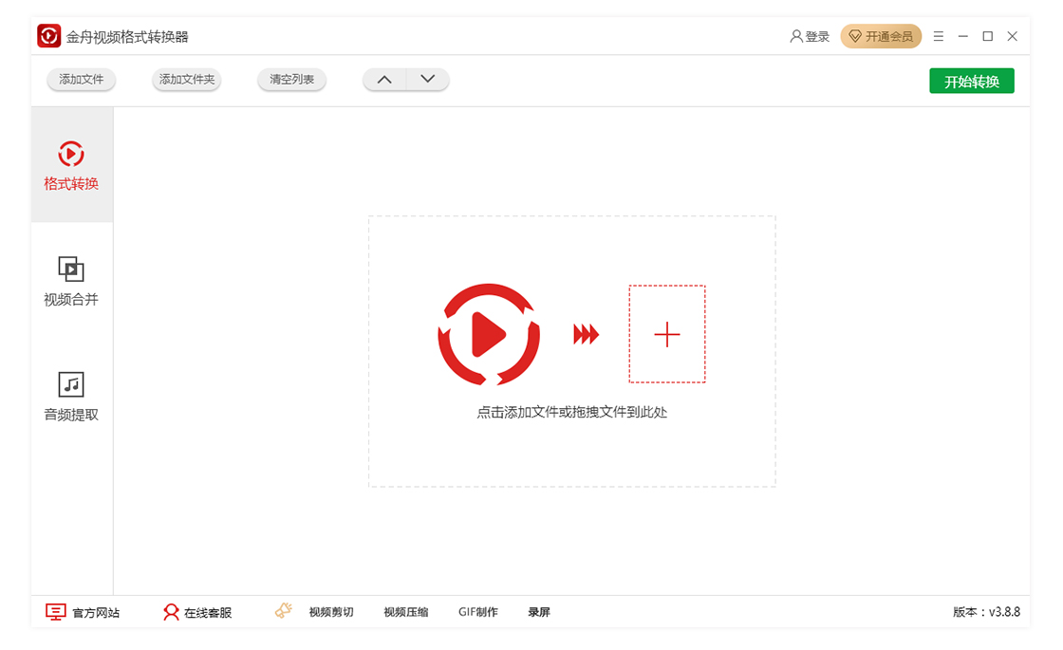Move item down with the down arrow
Screen dimensions: 1063x650
[428, 80]
